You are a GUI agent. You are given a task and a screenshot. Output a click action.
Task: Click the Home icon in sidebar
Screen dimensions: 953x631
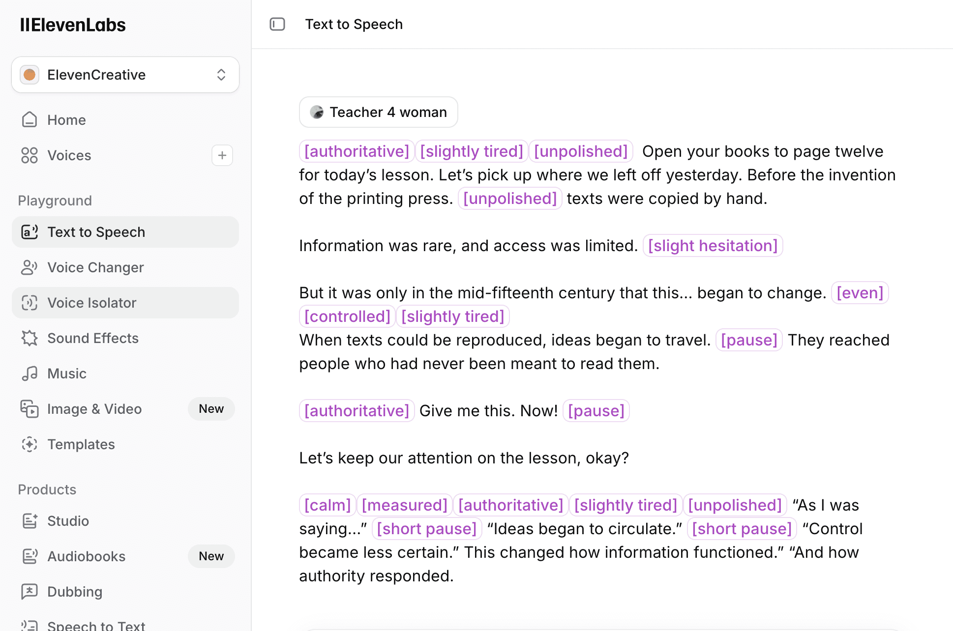(x=30, y=120)
